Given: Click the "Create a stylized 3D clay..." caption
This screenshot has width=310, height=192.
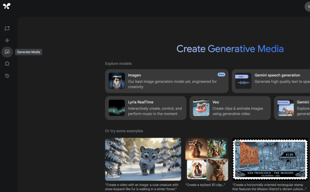Looking at the screenshot, I should [206, 185].
